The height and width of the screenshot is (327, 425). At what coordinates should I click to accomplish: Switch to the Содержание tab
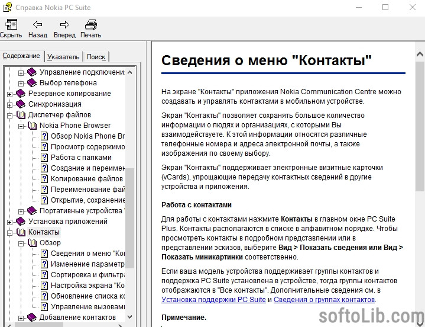[21, 56]
